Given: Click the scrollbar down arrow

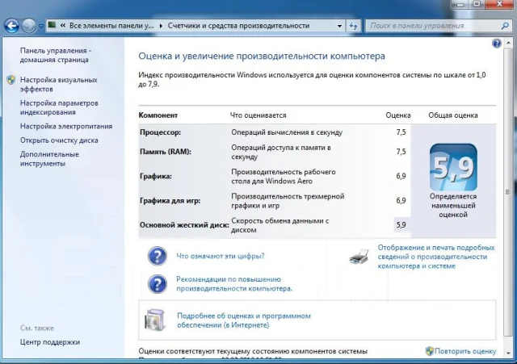Looking at the screenshot, I should pos(508,354).
